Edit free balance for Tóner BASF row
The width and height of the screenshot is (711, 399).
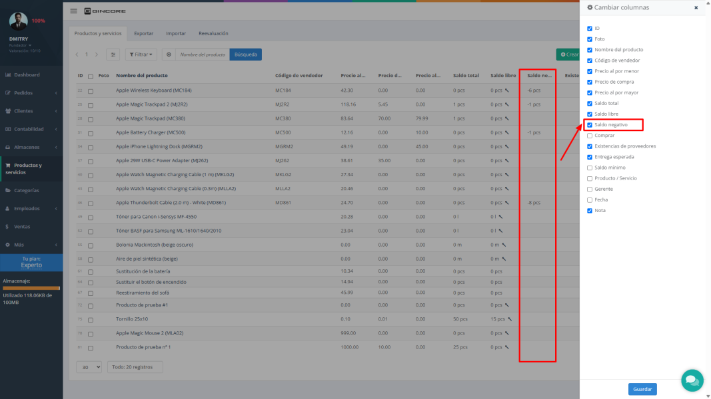point(500,231)
